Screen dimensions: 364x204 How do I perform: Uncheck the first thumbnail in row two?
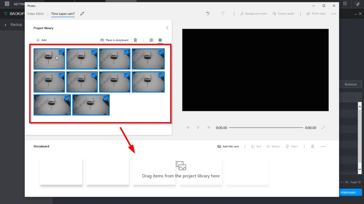point(61,75)
